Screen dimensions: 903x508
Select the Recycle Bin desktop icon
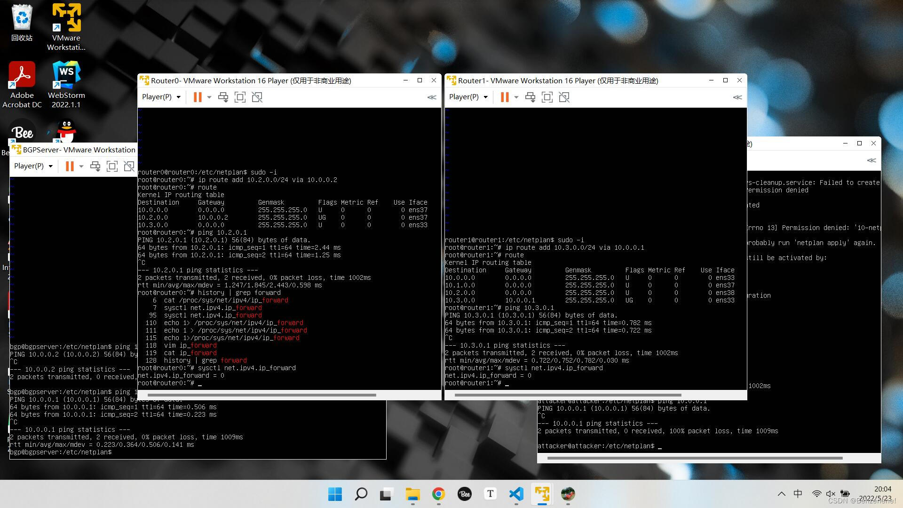[22, 22]
